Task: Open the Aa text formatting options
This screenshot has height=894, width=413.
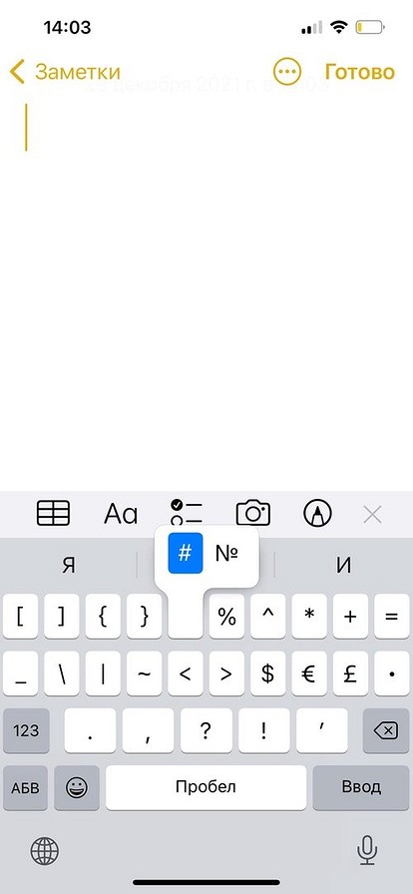Action: click(x=121, y=514)
